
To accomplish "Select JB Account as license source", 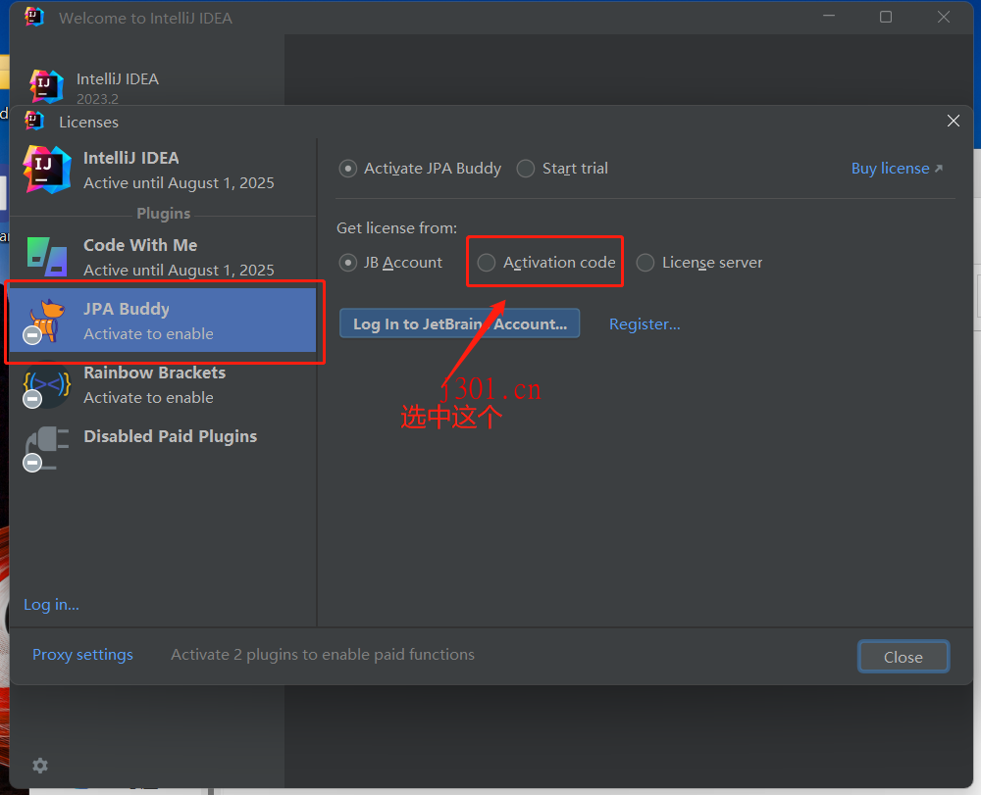I will click(390, 263).
